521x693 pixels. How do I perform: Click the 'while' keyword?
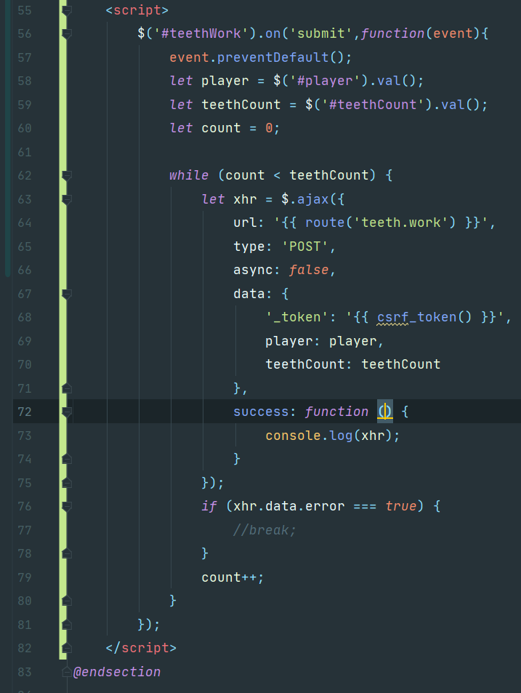(189, 175)
